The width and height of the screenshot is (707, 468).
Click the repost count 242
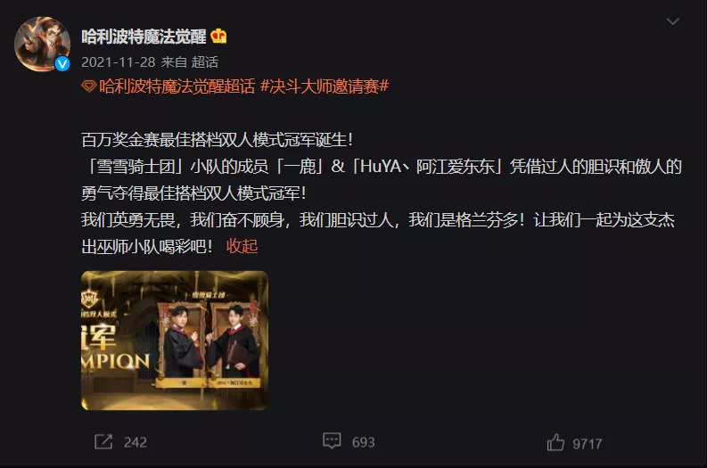(136, 442)
